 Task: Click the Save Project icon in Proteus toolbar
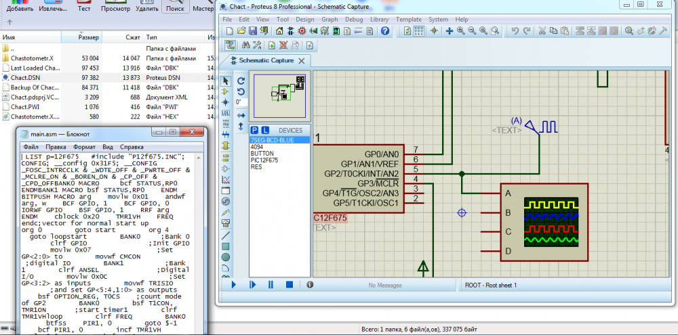click(x=252, y=31)
